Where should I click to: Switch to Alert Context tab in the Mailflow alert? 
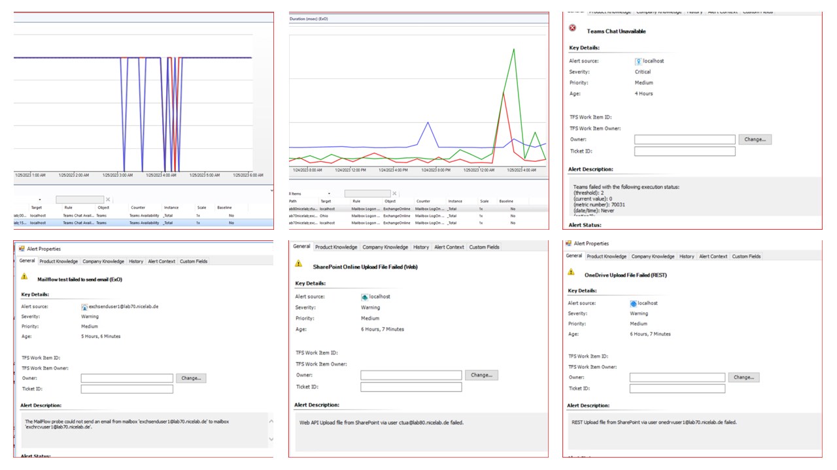(162, 261)
